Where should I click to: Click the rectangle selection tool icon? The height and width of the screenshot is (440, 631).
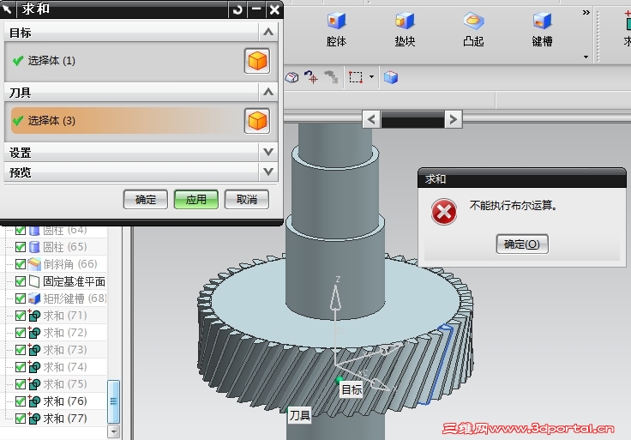click(x=355, y=77)
